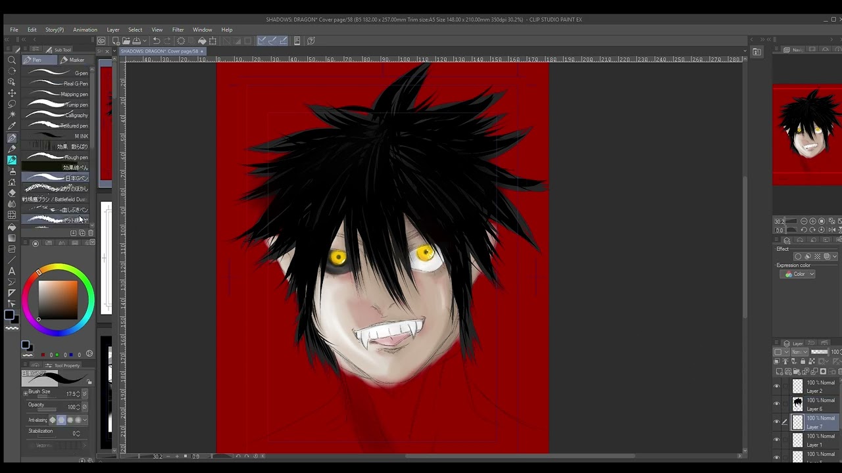
Task: Expand the save options arrow
Action: point(144,41)
